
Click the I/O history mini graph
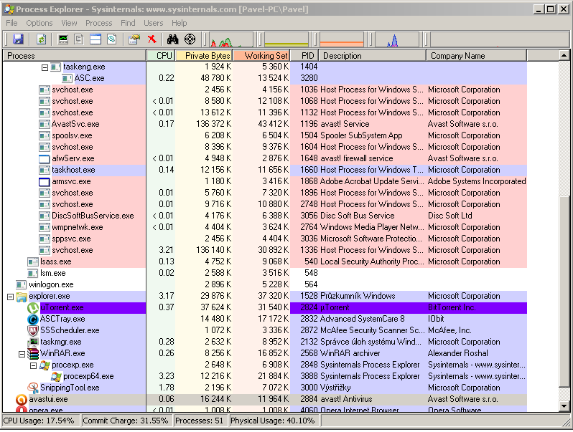click(x=397, y=39)
